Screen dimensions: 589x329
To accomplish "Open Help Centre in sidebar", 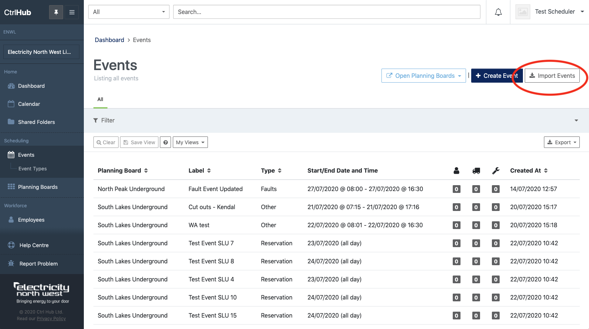I will pyautogui.click(x=34, y=245).
